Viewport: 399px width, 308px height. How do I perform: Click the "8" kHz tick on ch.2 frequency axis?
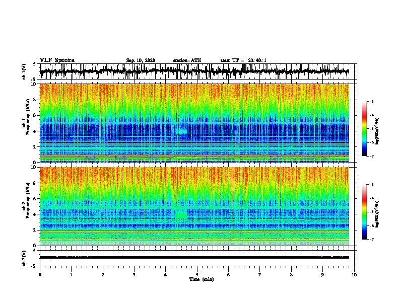point(35,183)
